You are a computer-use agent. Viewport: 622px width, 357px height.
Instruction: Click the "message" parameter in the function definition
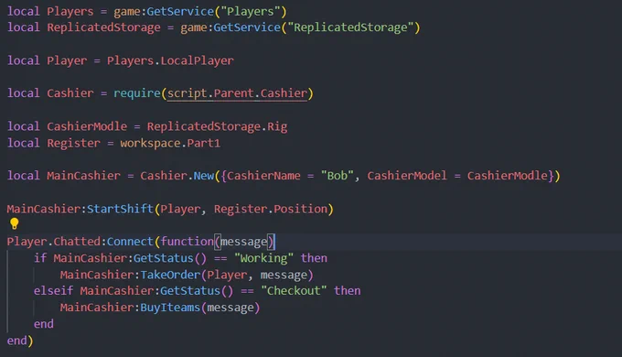pyautogui.click(x=244, y=242)
